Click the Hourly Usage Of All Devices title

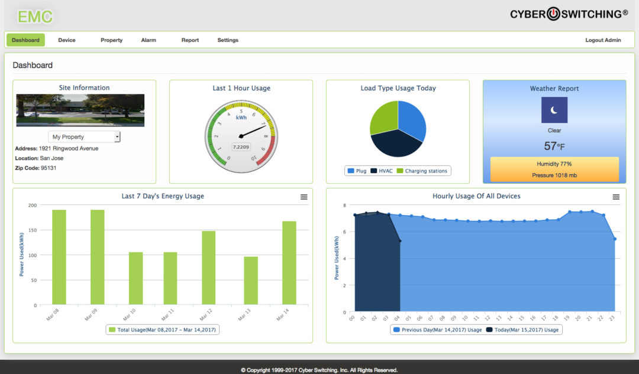[x=476, y=196]
